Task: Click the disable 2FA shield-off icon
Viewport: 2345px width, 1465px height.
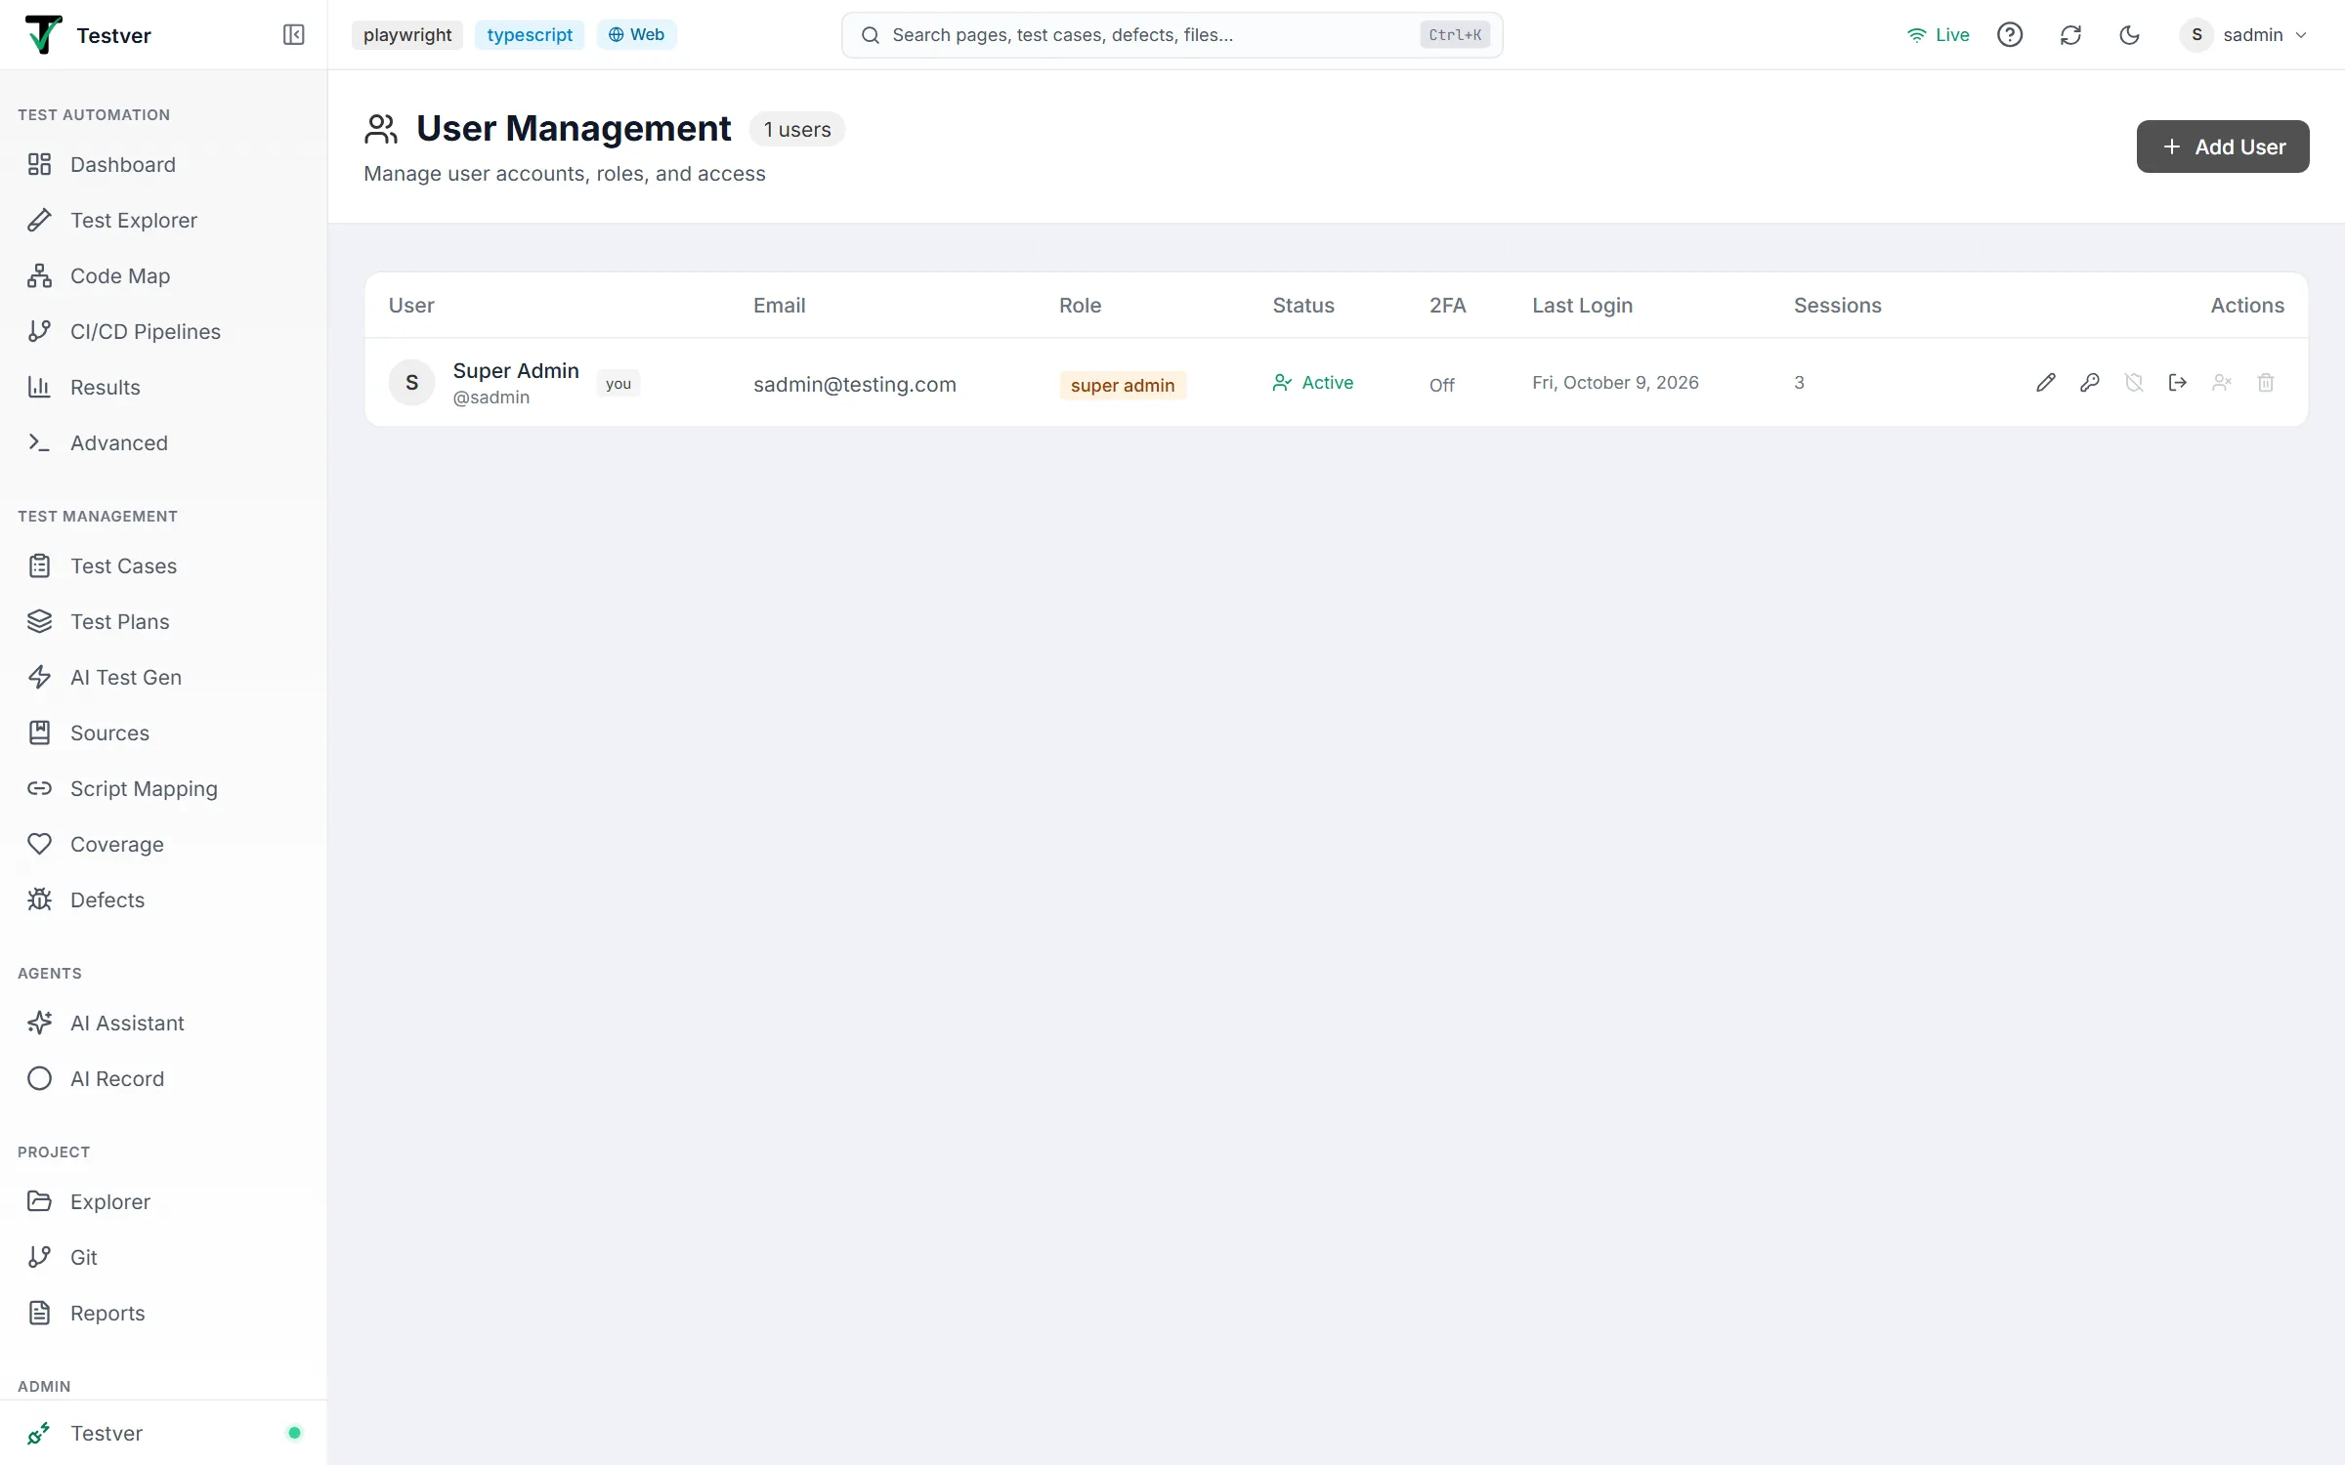Action: point(2134,383)
